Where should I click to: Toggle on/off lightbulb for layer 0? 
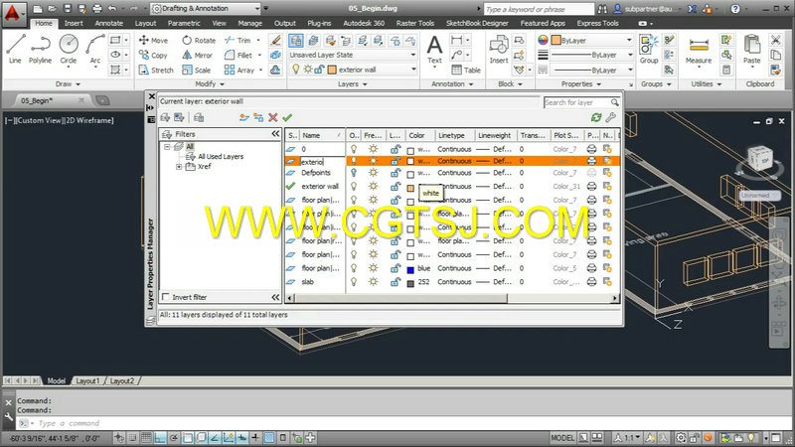354,149
